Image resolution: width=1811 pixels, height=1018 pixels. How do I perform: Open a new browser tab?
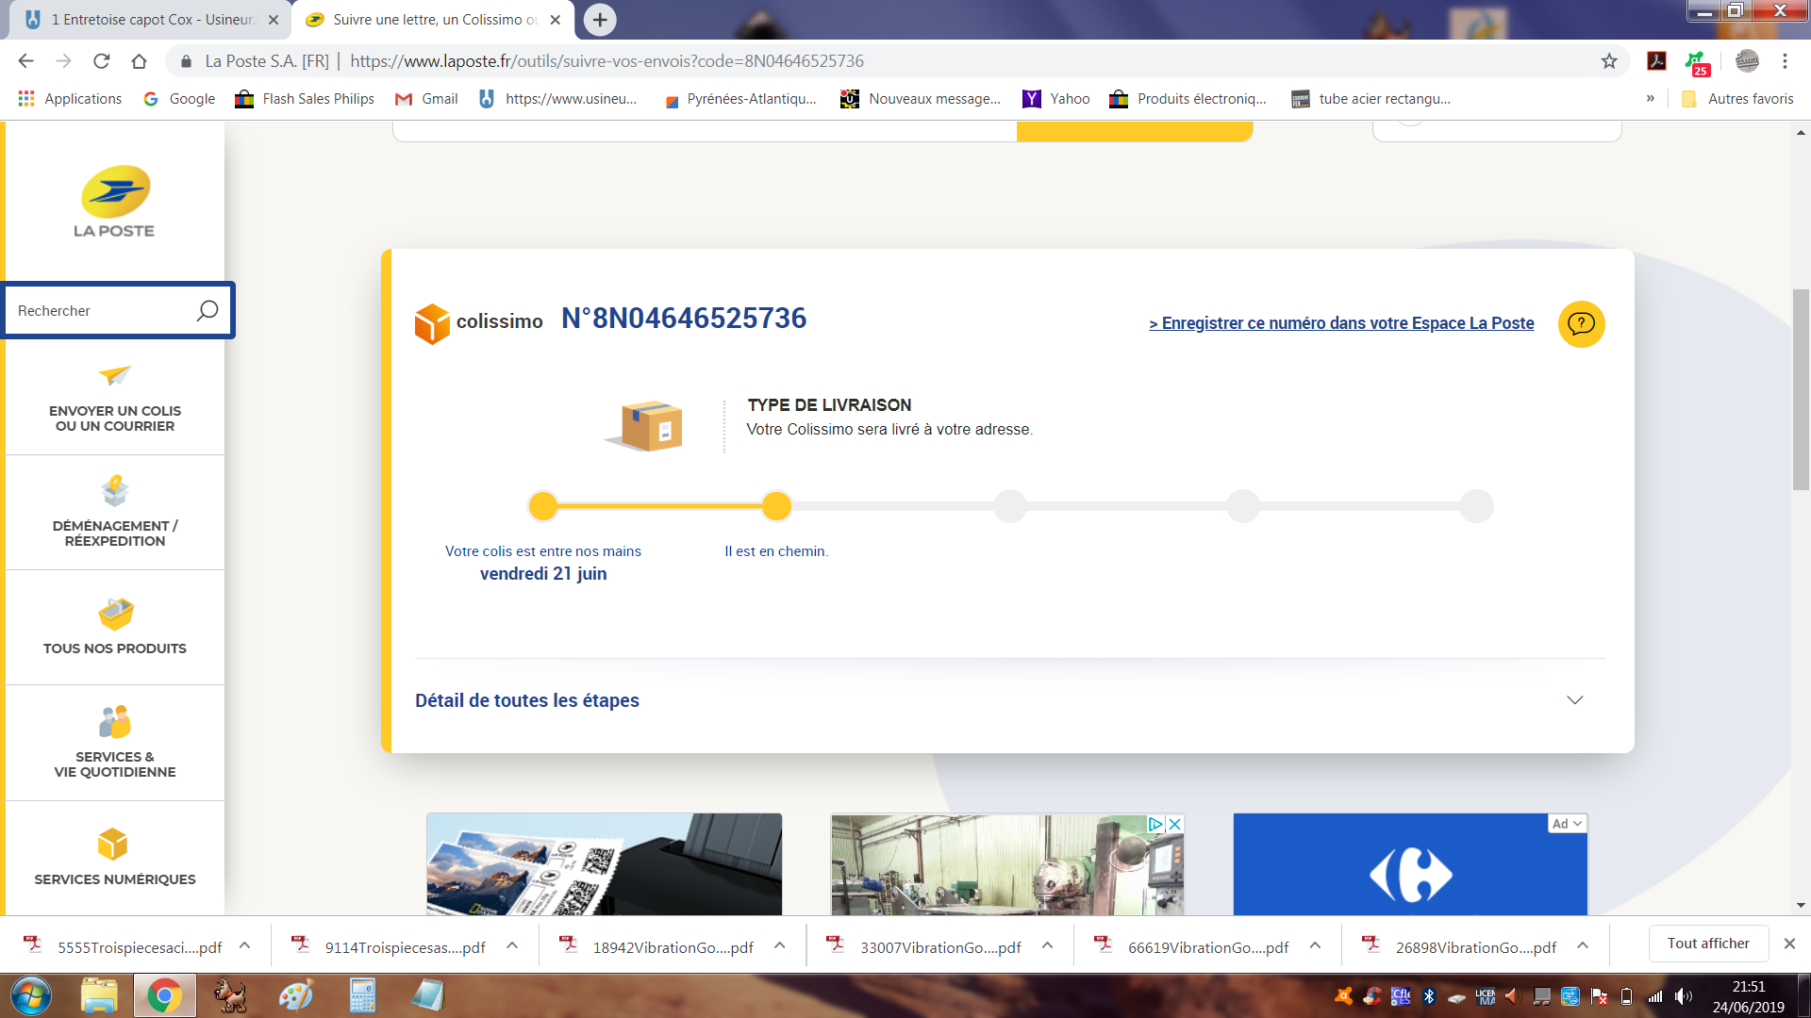pos(600,20)
